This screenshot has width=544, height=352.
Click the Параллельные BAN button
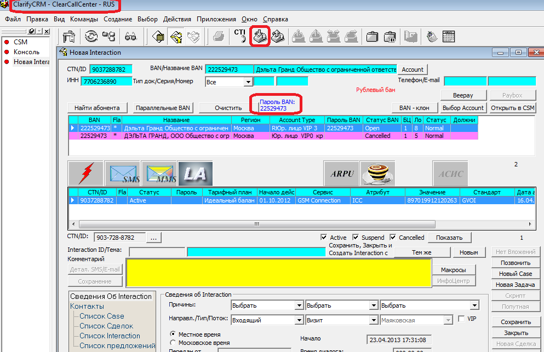tap(163, 108)
